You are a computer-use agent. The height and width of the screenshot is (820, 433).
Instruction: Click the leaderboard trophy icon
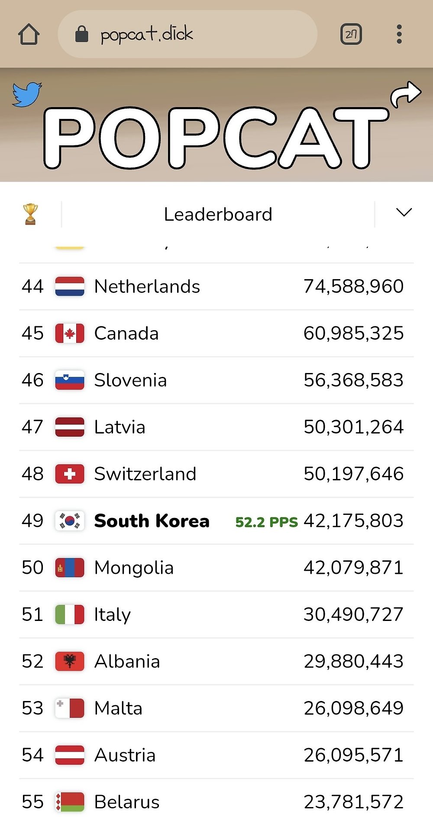30,214
